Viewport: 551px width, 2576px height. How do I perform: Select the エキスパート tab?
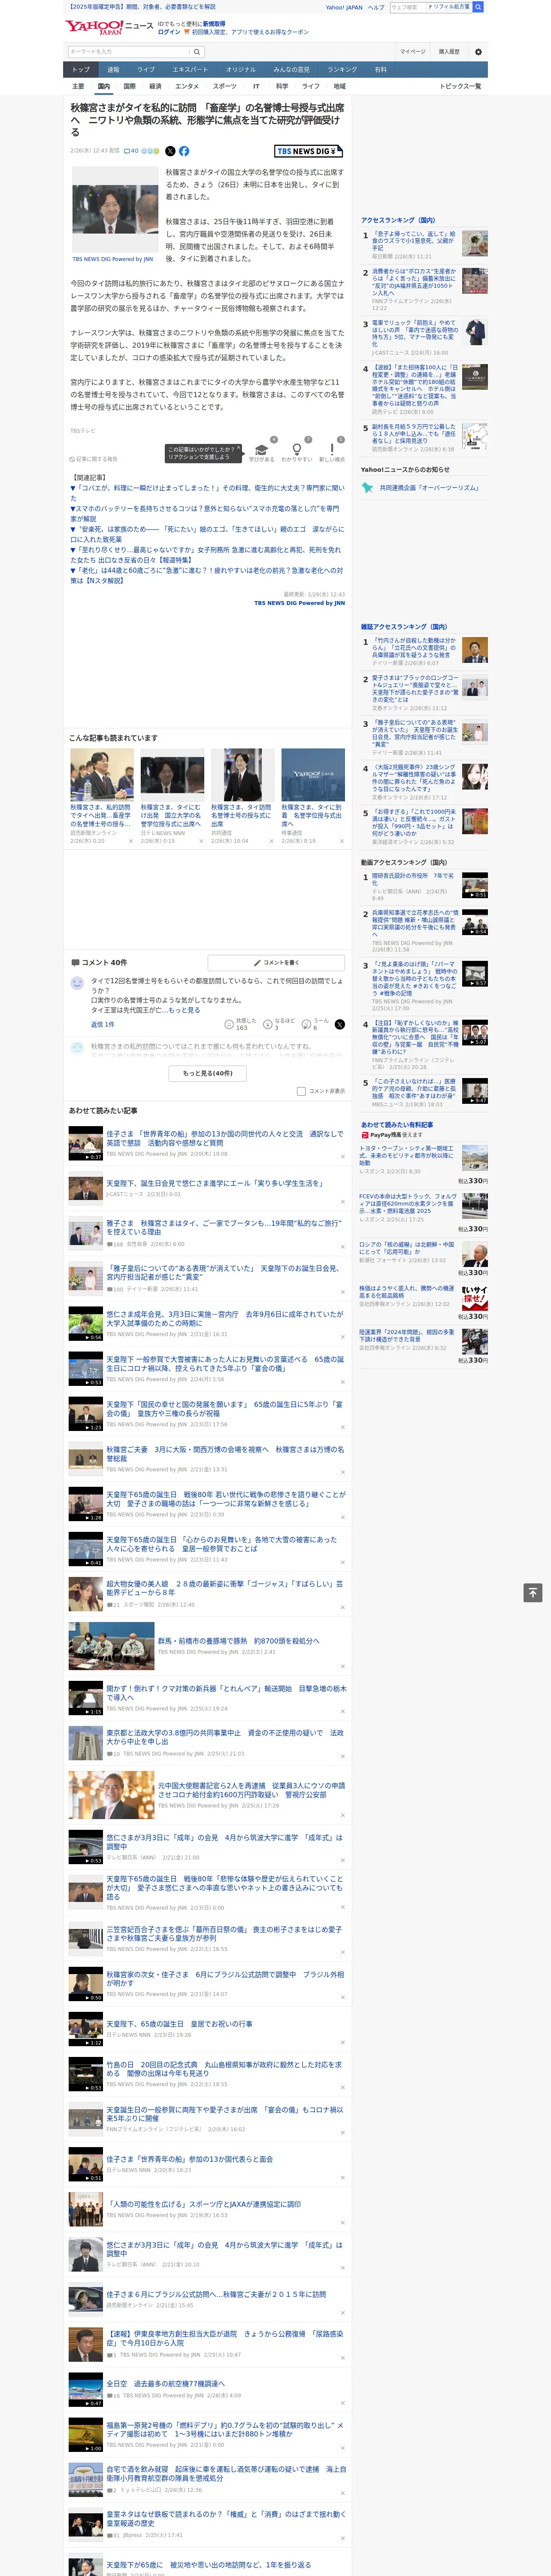(190, 69)
